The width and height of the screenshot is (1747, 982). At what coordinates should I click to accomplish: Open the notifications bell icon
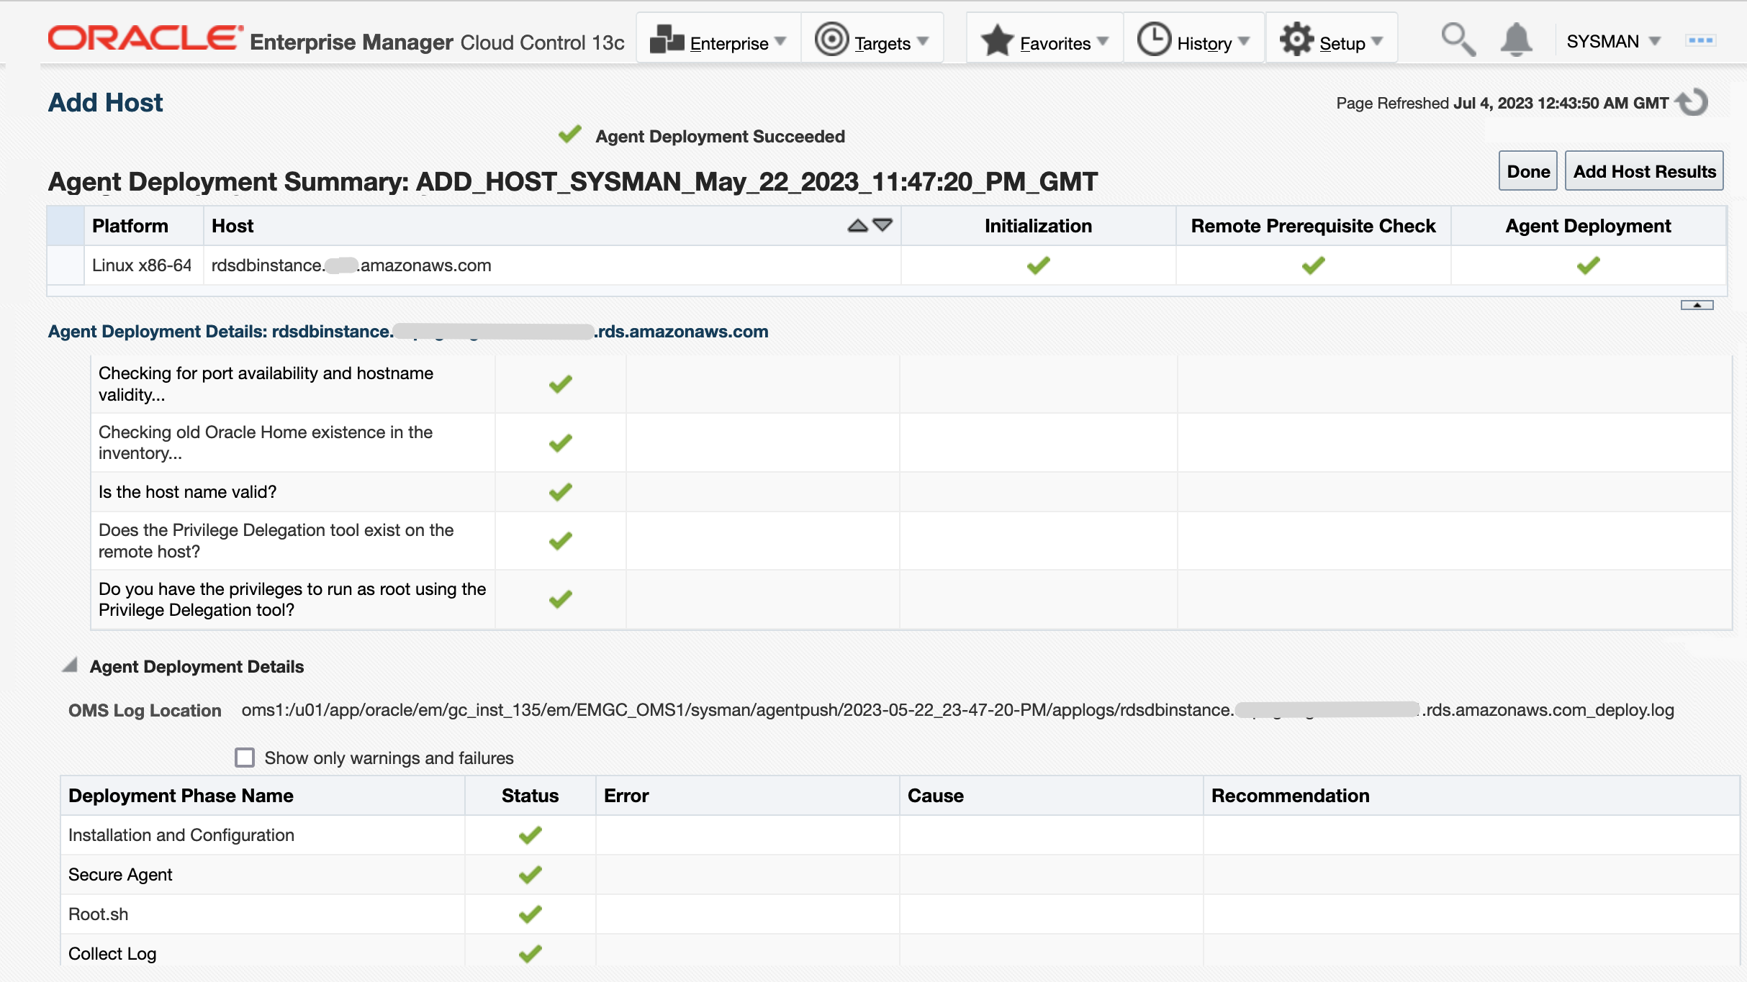tap(1515, 40)
